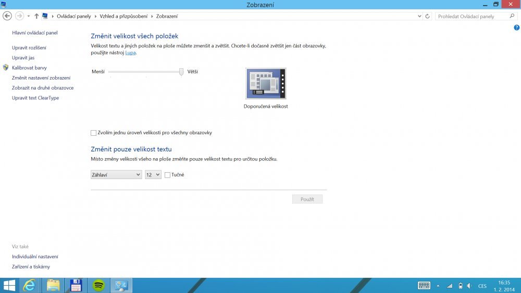The height and width of the screenshot is (293, 521).
Task: Open Ovládací panely breadcrumb
Action: (74, 16)
